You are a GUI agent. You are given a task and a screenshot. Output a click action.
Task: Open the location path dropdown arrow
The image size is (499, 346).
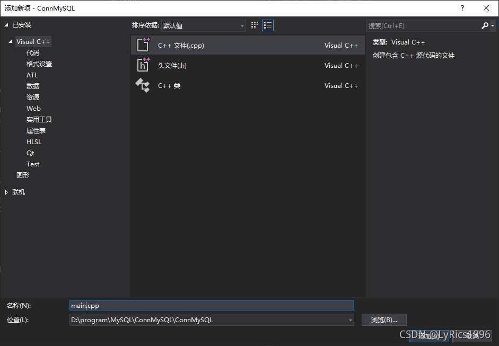pyautogui.click(x=350, y=320)
